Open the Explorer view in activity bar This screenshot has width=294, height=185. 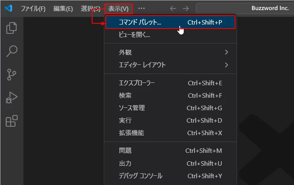(x=12, y=28)
